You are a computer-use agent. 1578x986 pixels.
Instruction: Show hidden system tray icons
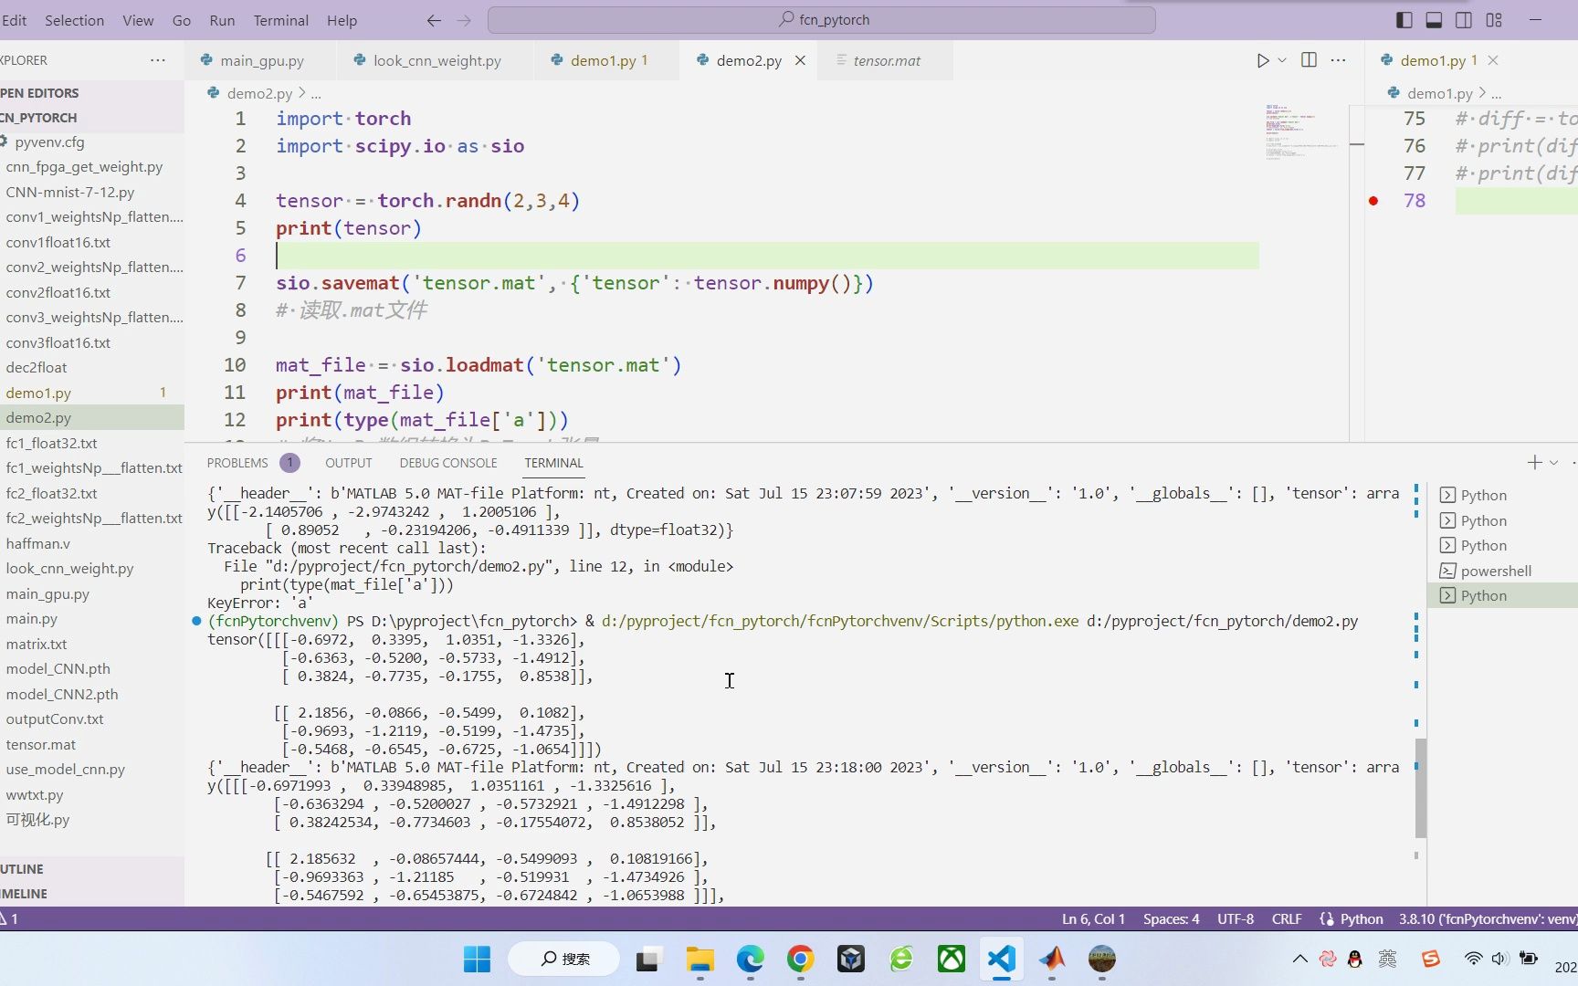pos(1299,959)
